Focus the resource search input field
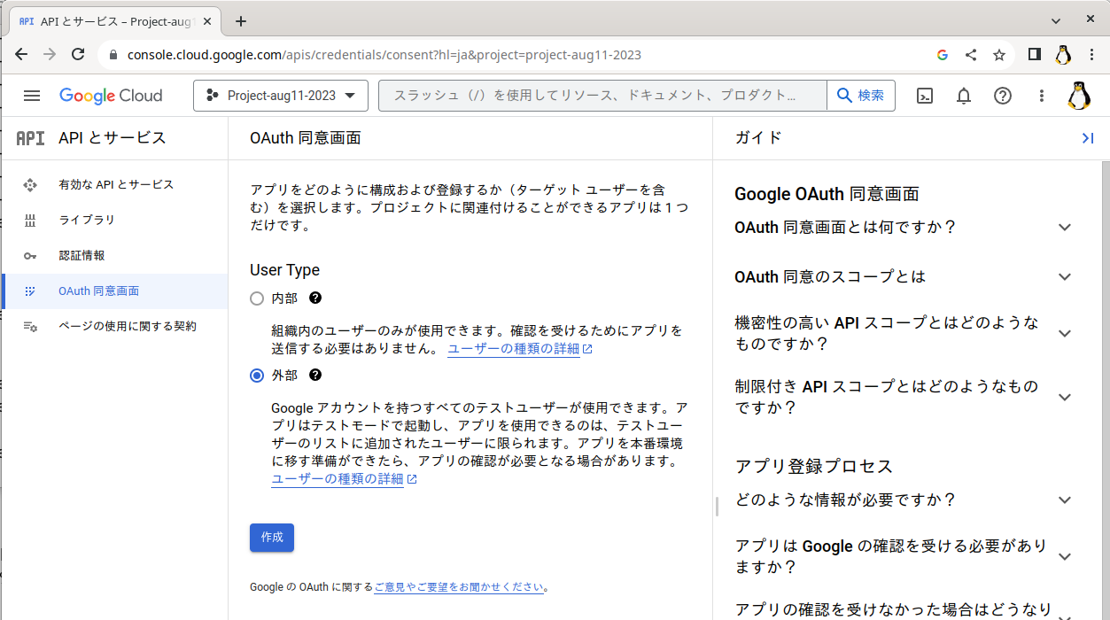 point(602,96)
